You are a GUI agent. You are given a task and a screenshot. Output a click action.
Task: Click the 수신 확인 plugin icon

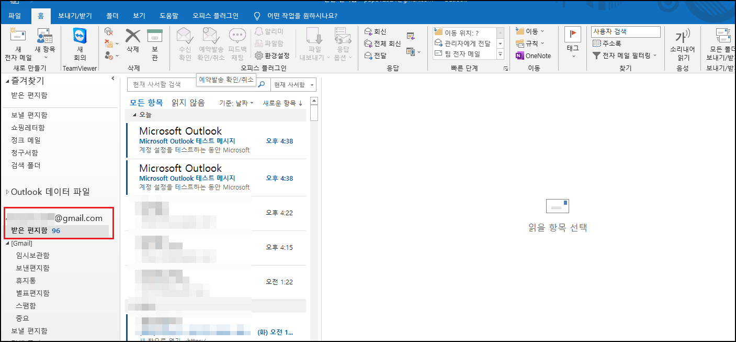click(185, 44)
